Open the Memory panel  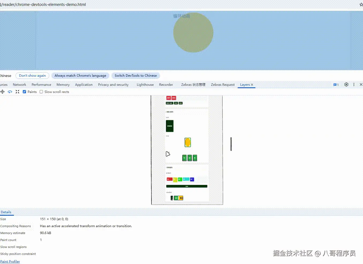(x=63, y=84)
